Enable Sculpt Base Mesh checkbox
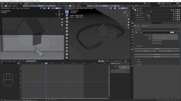The width and height of the screenshot is (181, 101). [x=153, y=41]
